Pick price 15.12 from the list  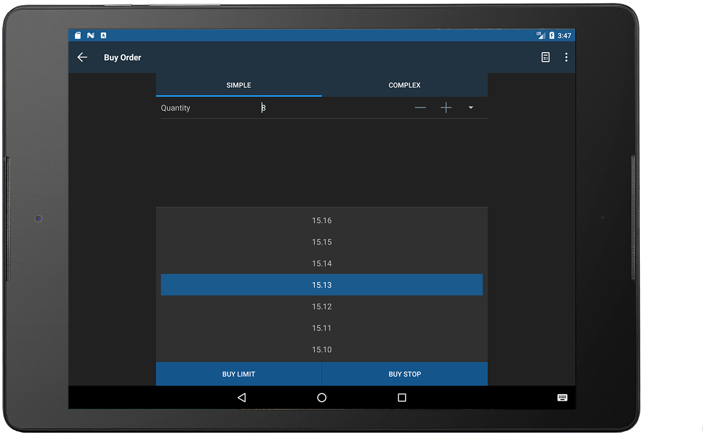pos(322,307)
